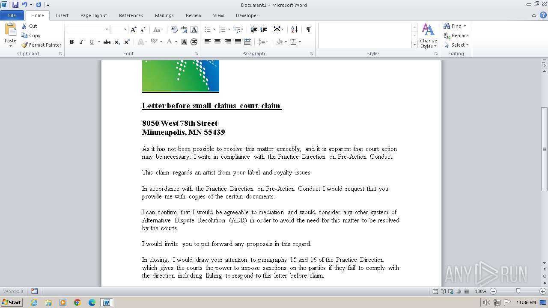Click the Redo button in quick access toolbar
The image size is (548, 308).
coord(39,5)
